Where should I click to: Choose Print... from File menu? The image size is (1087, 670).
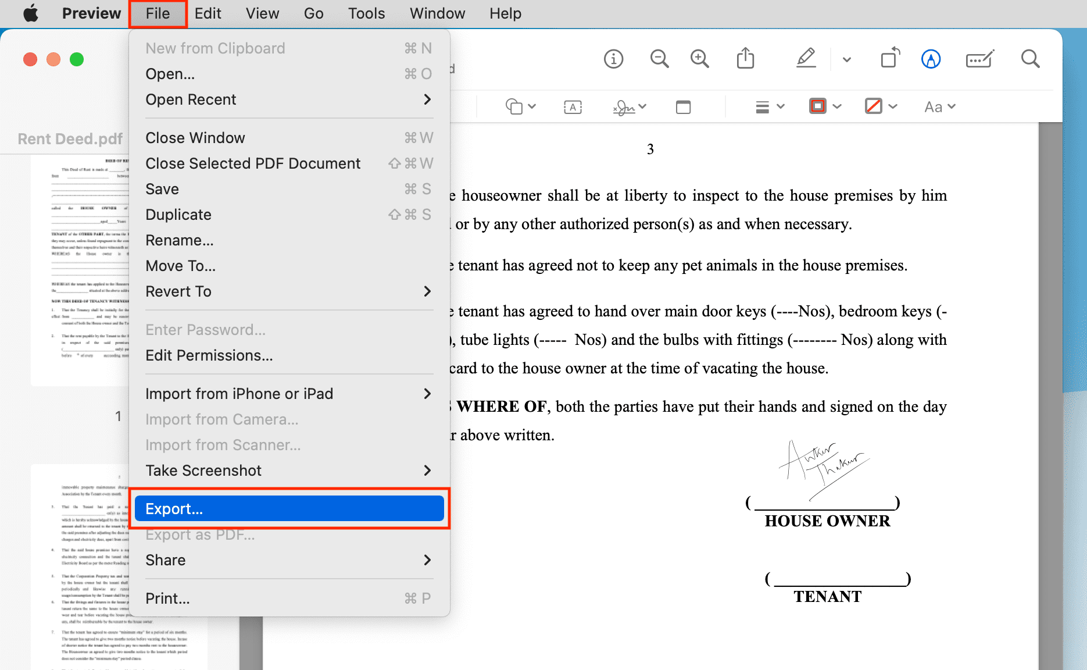289,598
